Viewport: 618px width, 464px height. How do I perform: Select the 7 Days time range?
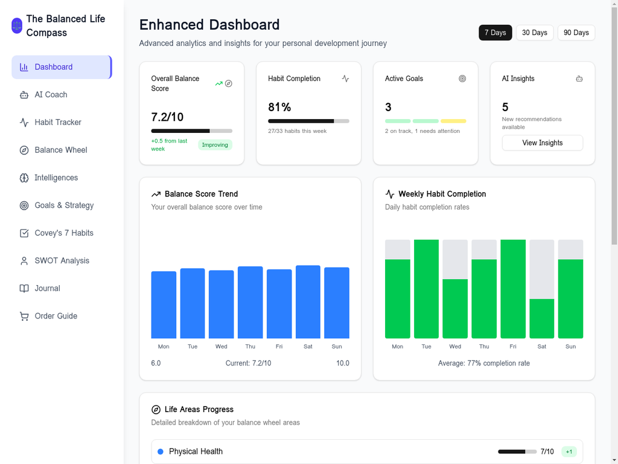[495, 33]
